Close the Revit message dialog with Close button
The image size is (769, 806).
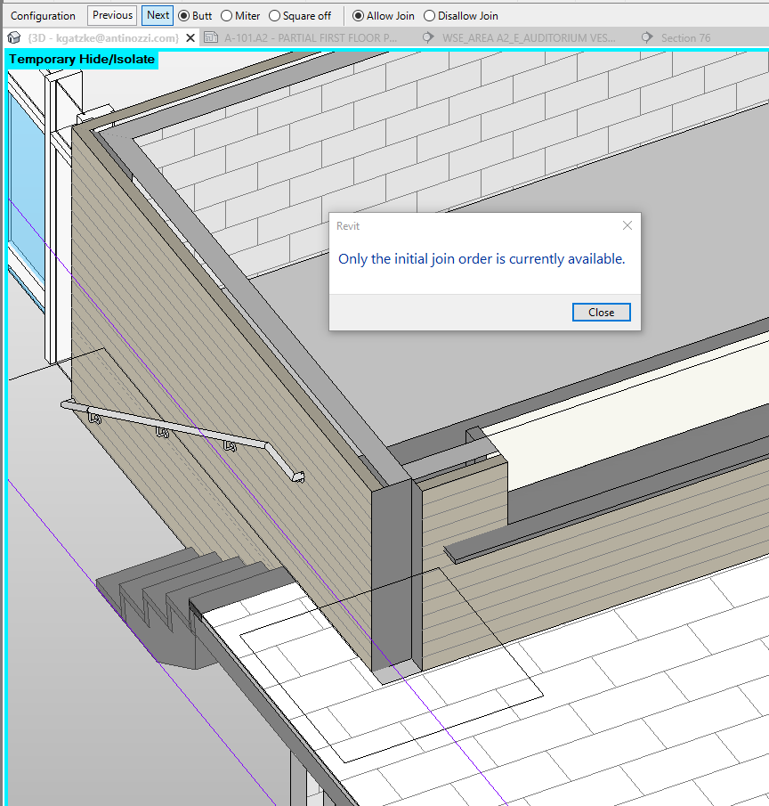[601, 312]
